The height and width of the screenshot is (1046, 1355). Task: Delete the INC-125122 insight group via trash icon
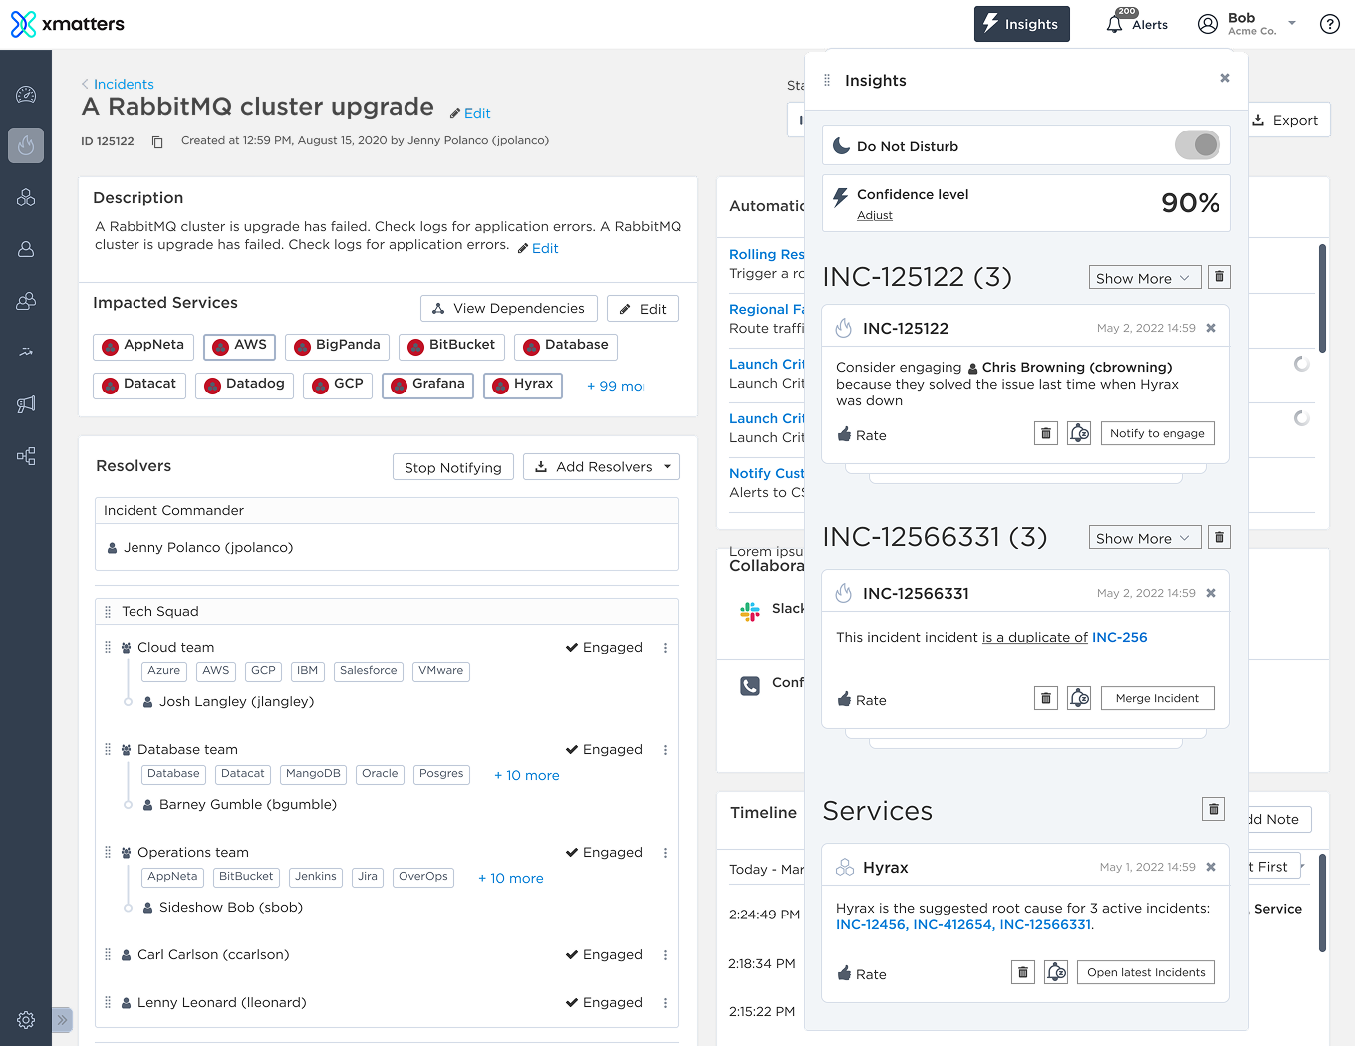click(x=1219, y=277)
